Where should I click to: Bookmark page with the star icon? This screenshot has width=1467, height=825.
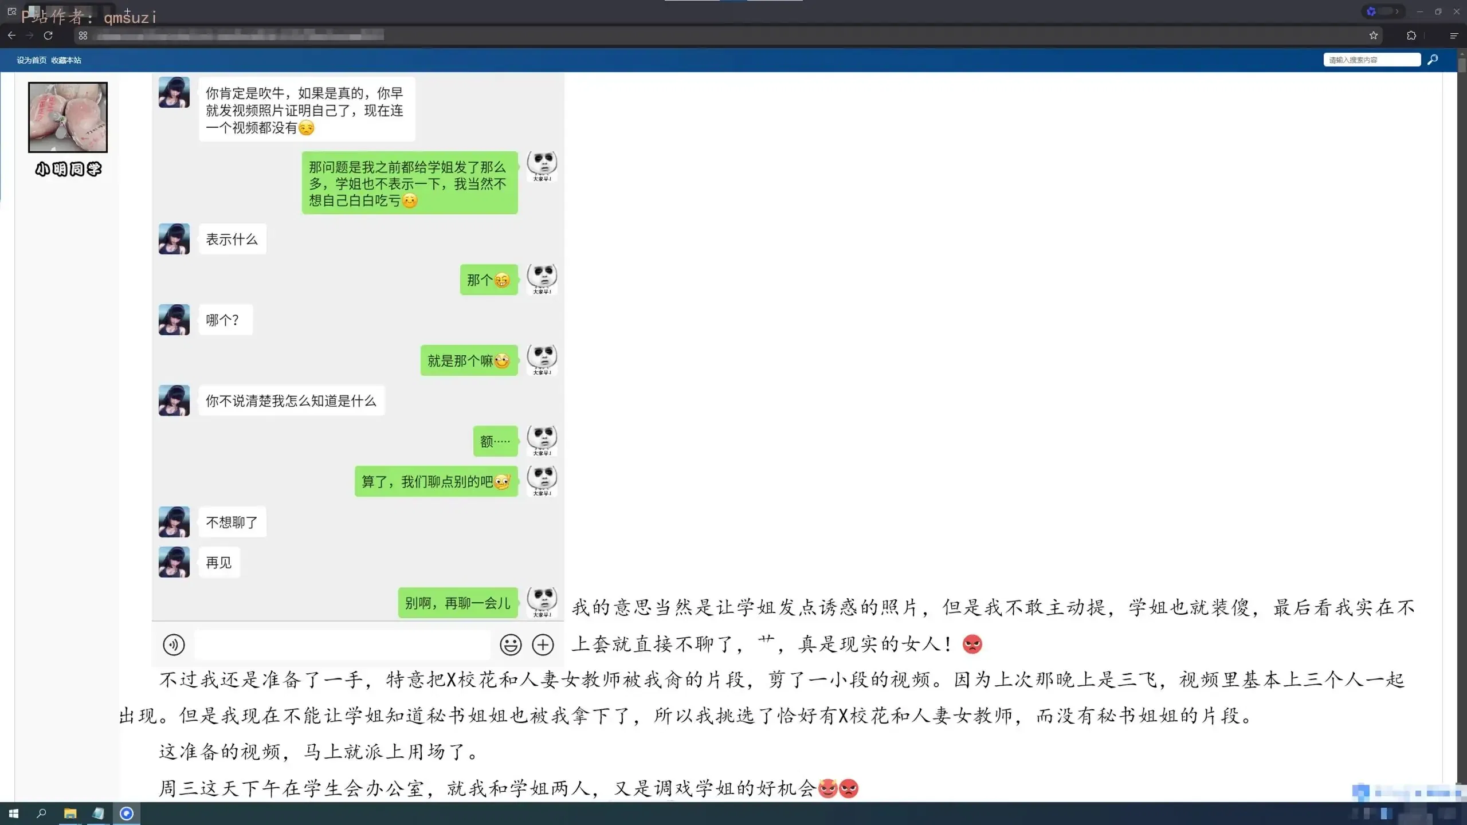tap(1374, 36)
